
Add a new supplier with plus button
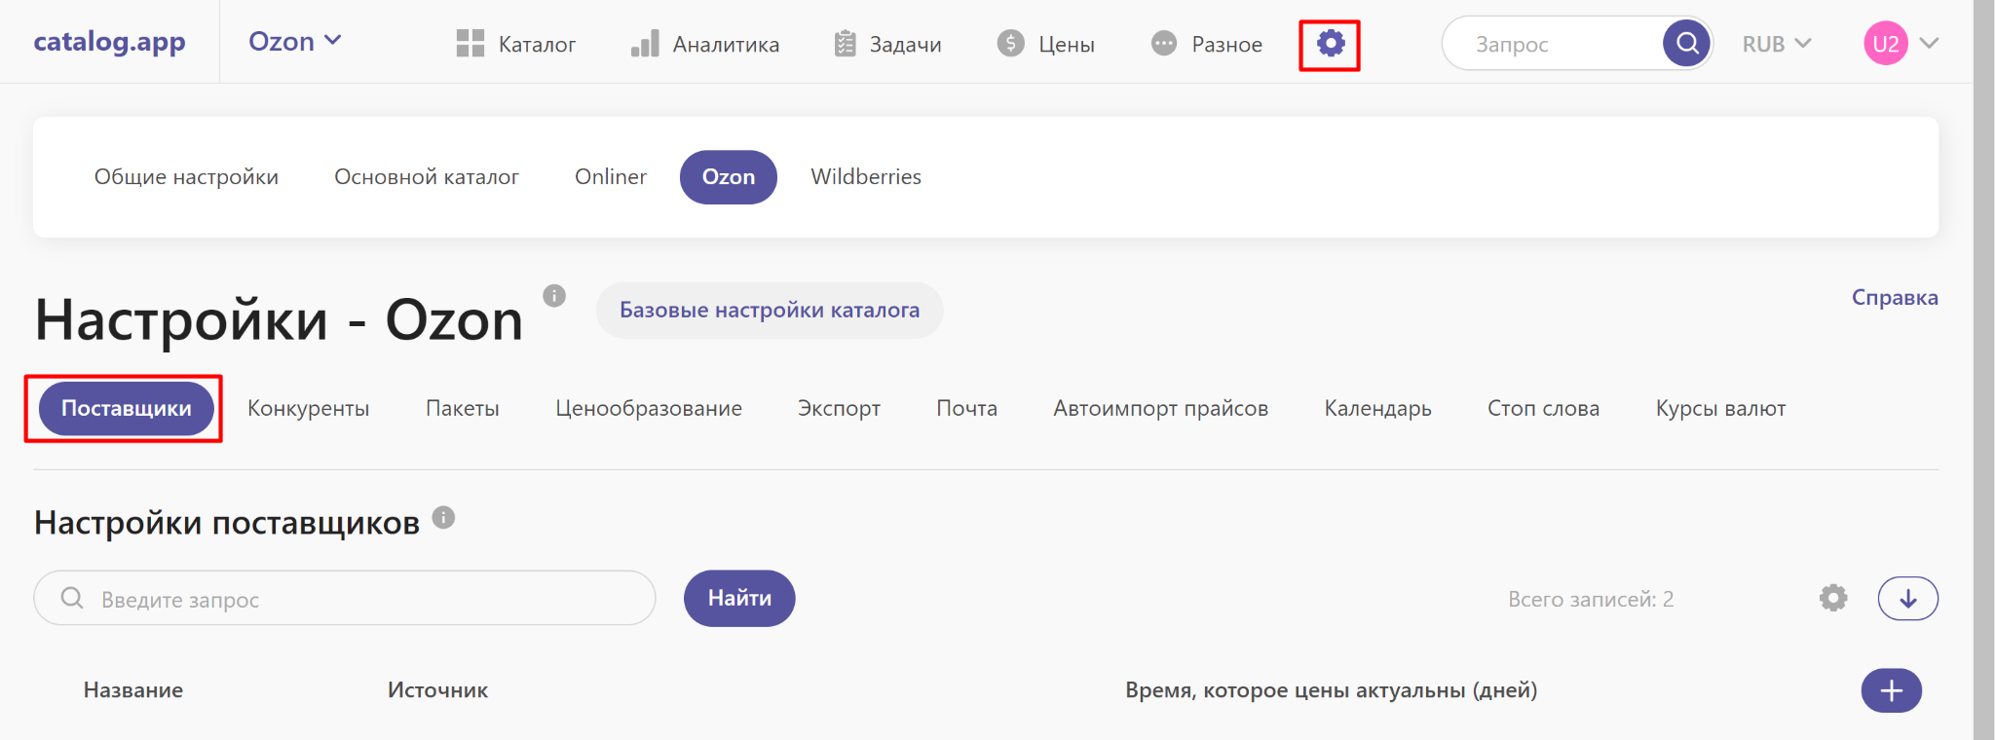click(1891, 690)
